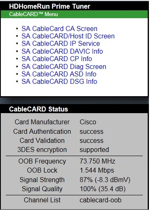This screenshot has height=211, width=151.
Task: Open SA CableCARD ASD Info link
Action: click(x=59, y=74)
